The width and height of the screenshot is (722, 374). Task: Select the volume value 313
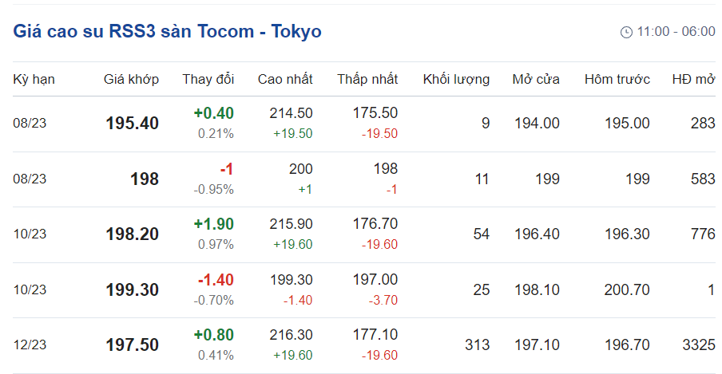[x=477, y=345]
